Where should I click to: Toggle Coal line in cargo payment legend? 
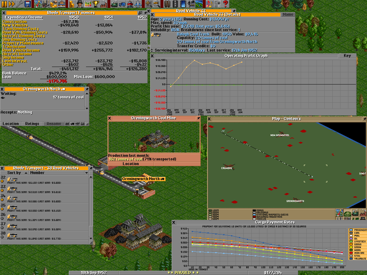(358, 233)
